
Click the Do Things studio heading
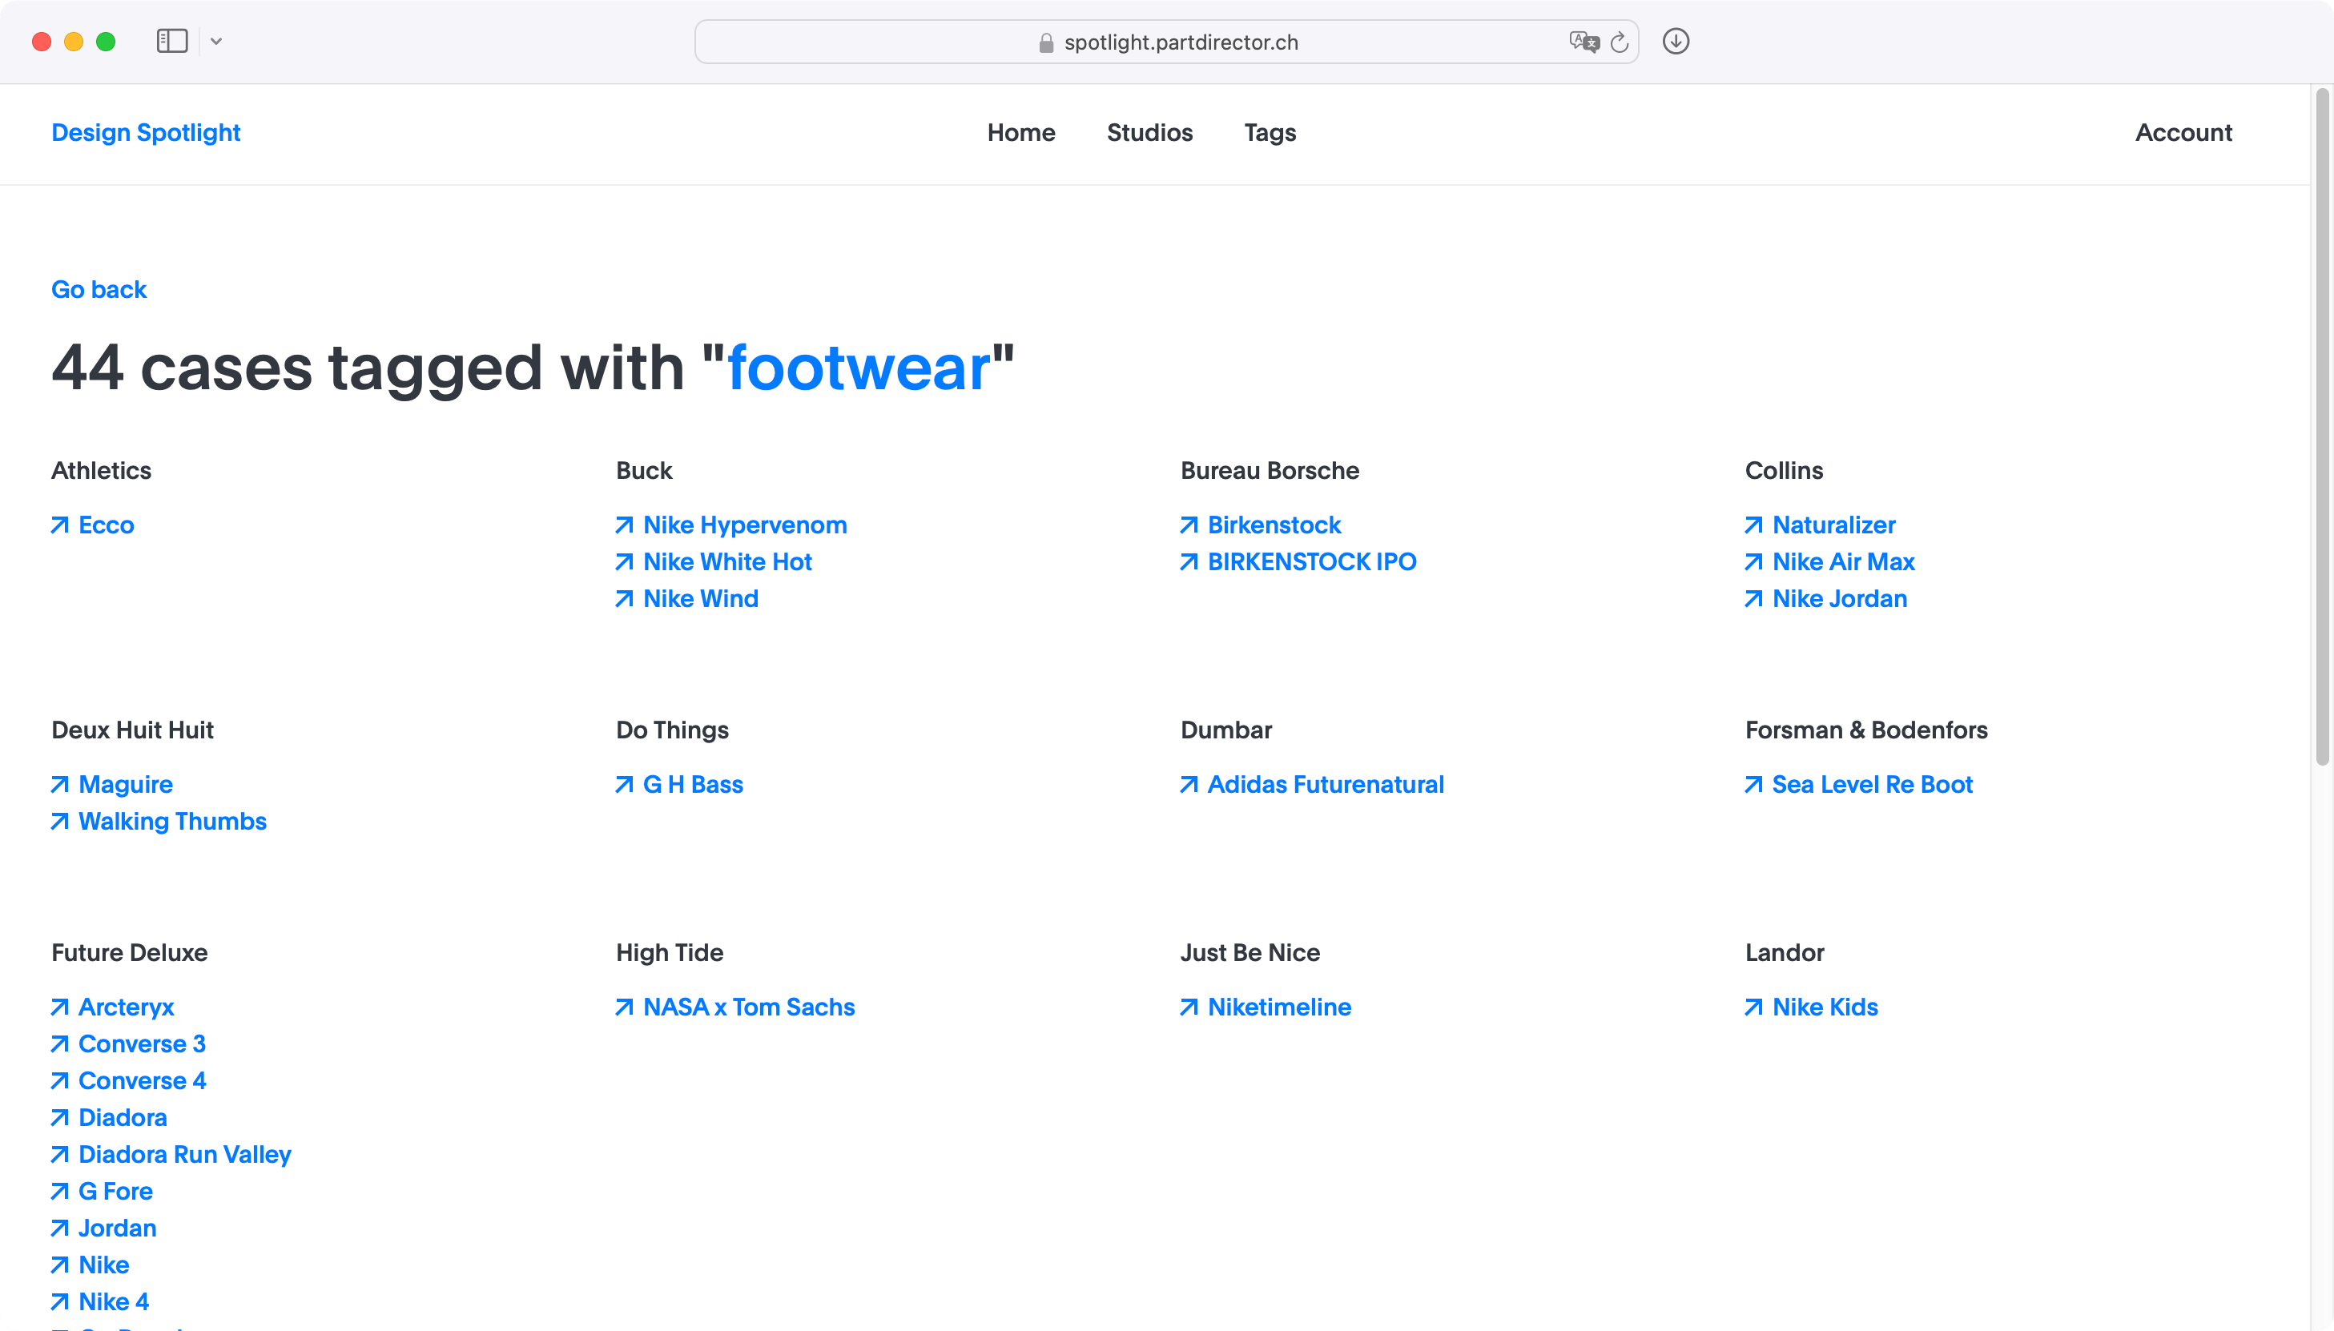672,730
